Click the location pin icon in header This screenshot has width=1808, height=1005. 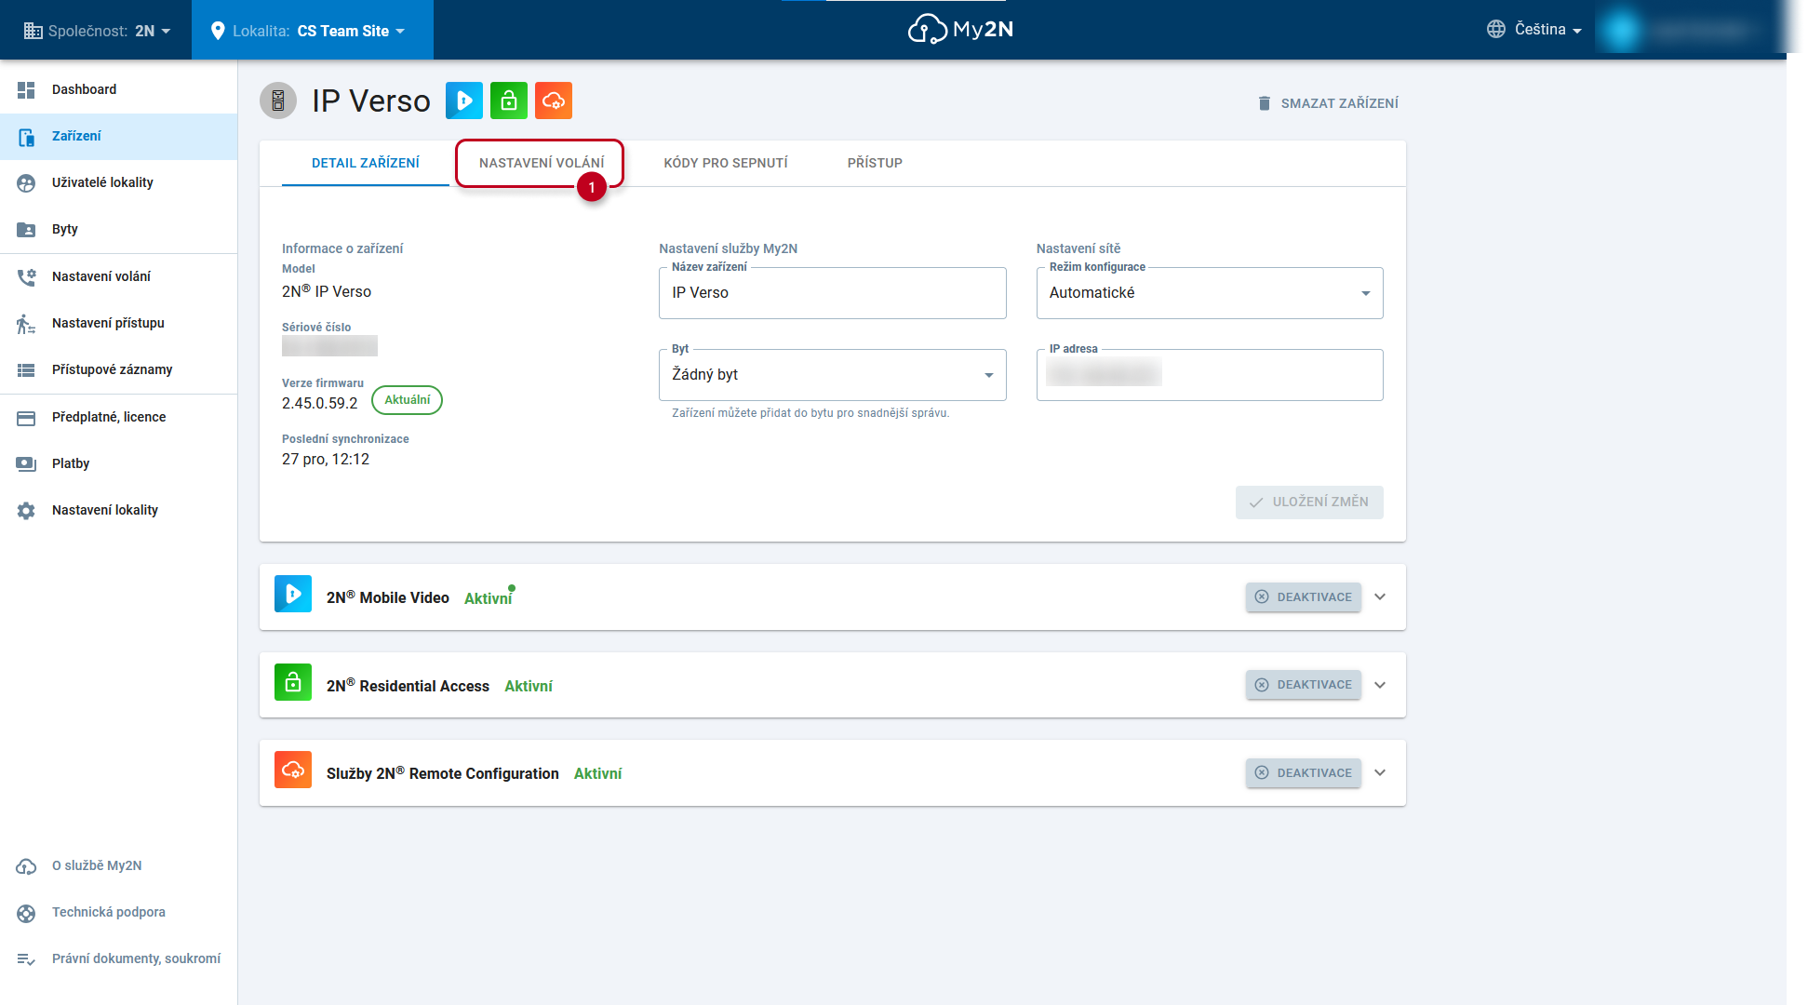coord(218,31)
